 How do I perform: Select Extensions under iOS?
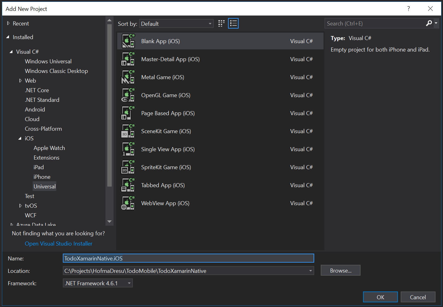[46, 158]
